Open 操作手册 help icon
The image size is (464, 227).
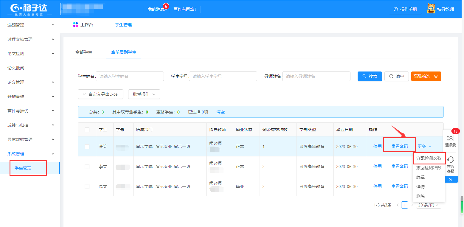coord(396,9)
